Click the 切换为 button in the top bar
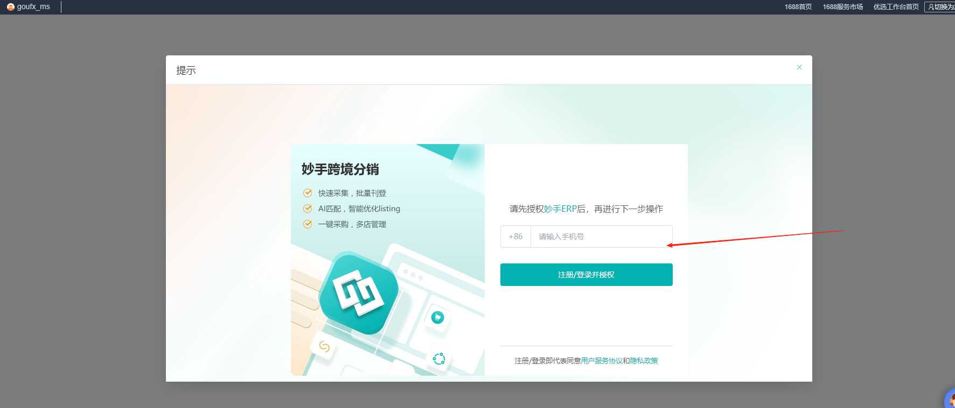The width and height of the screenshot is (955, 408). pyautogui.click(x=940, y=7)
